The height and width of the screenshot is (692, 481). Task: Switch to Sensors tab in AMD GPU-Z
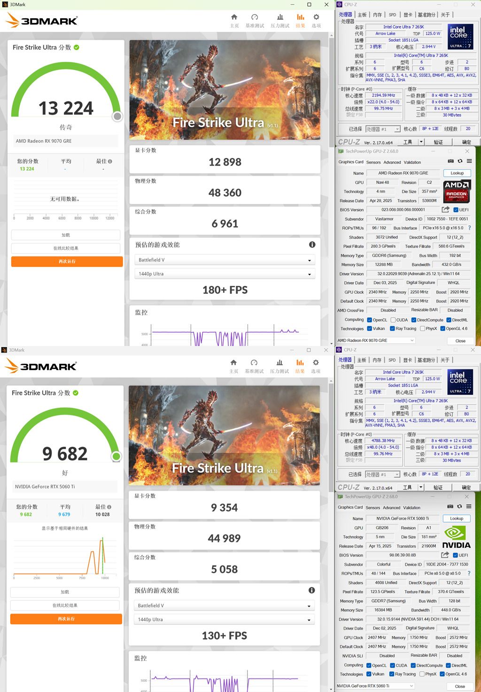click(373, 162)
